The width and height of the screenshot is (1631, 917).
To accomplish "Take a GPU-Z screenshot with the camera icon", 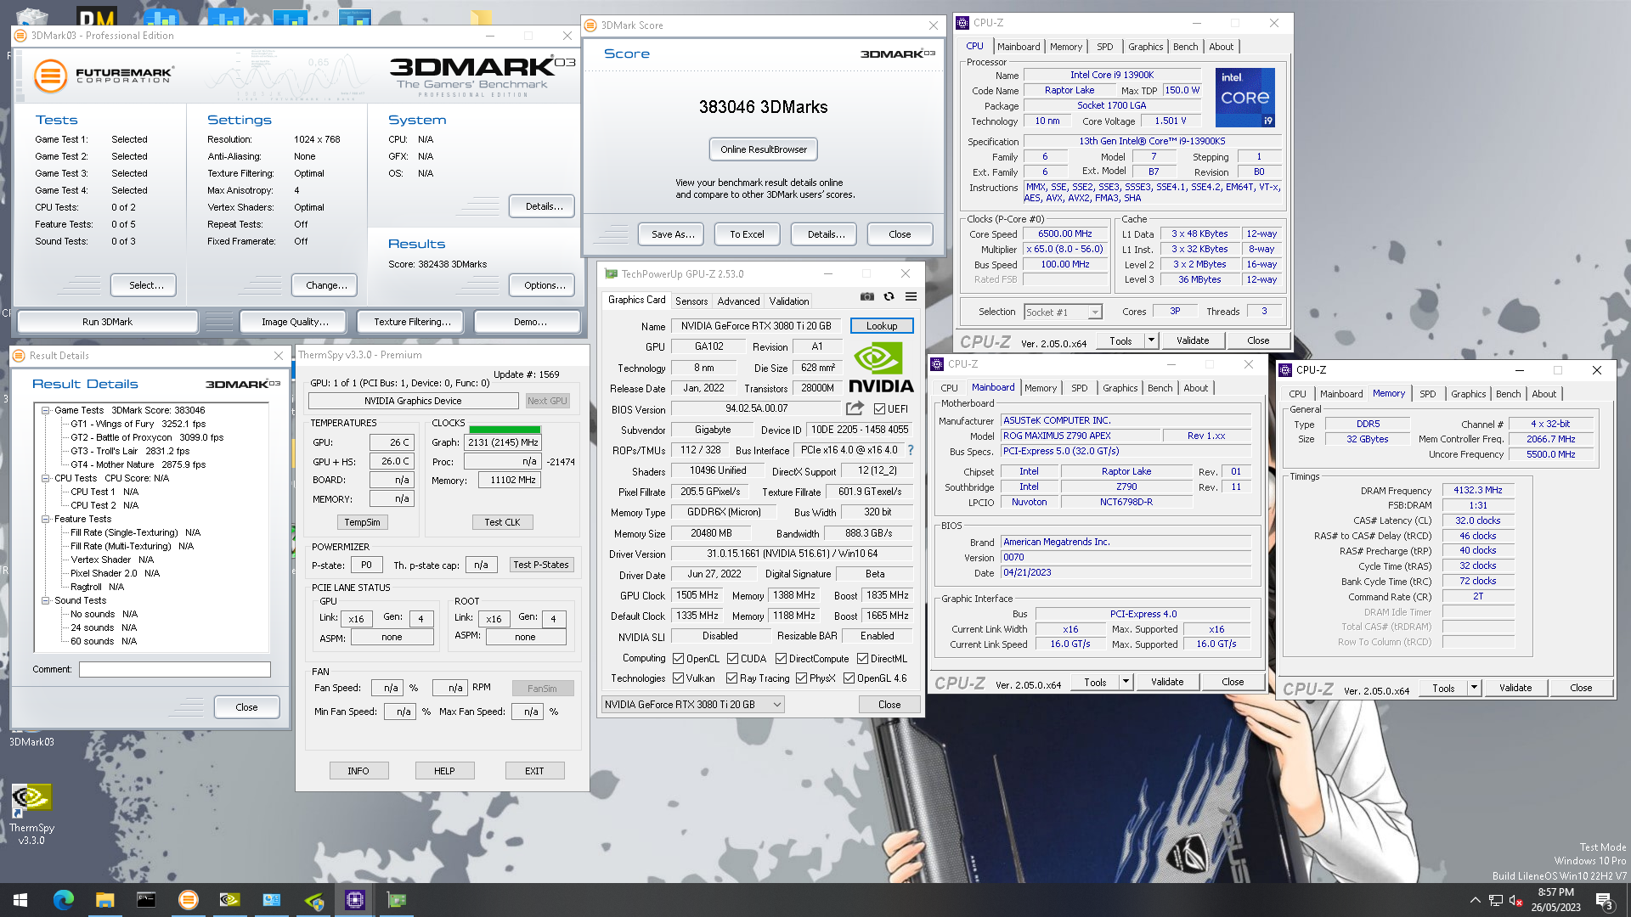I will point(866,296).
